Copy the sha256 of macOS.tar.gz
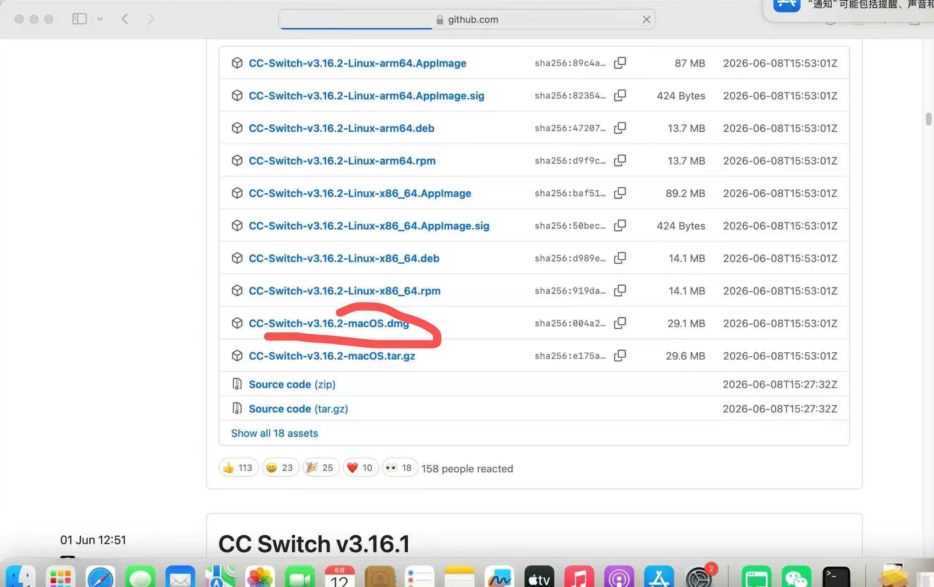The height and width of the screenshot is (587, 934). click(x=620, y=355)
